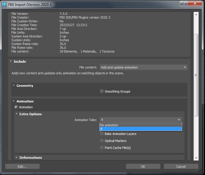The image size is (205, 175).
Task: Close the FBX Import dialog
Action: tap(195, 3)
